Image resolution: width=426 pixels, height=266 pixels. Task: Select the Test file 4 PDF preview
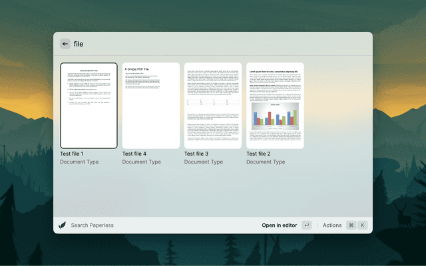click(x=151, y=106)
